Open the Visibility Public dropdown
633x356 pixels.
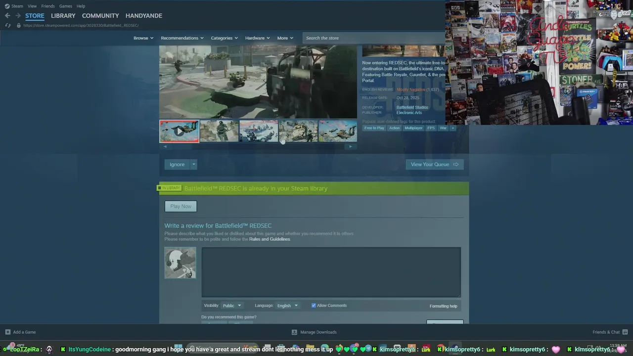tap(231, 306)
